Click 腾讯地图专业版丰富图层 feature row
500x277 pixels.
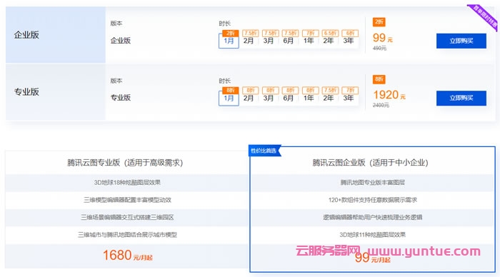[372, 183]
